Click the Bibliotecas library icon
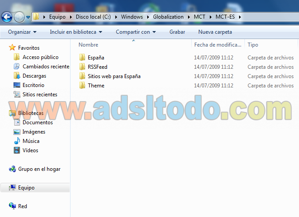 (x=12, y=113)
